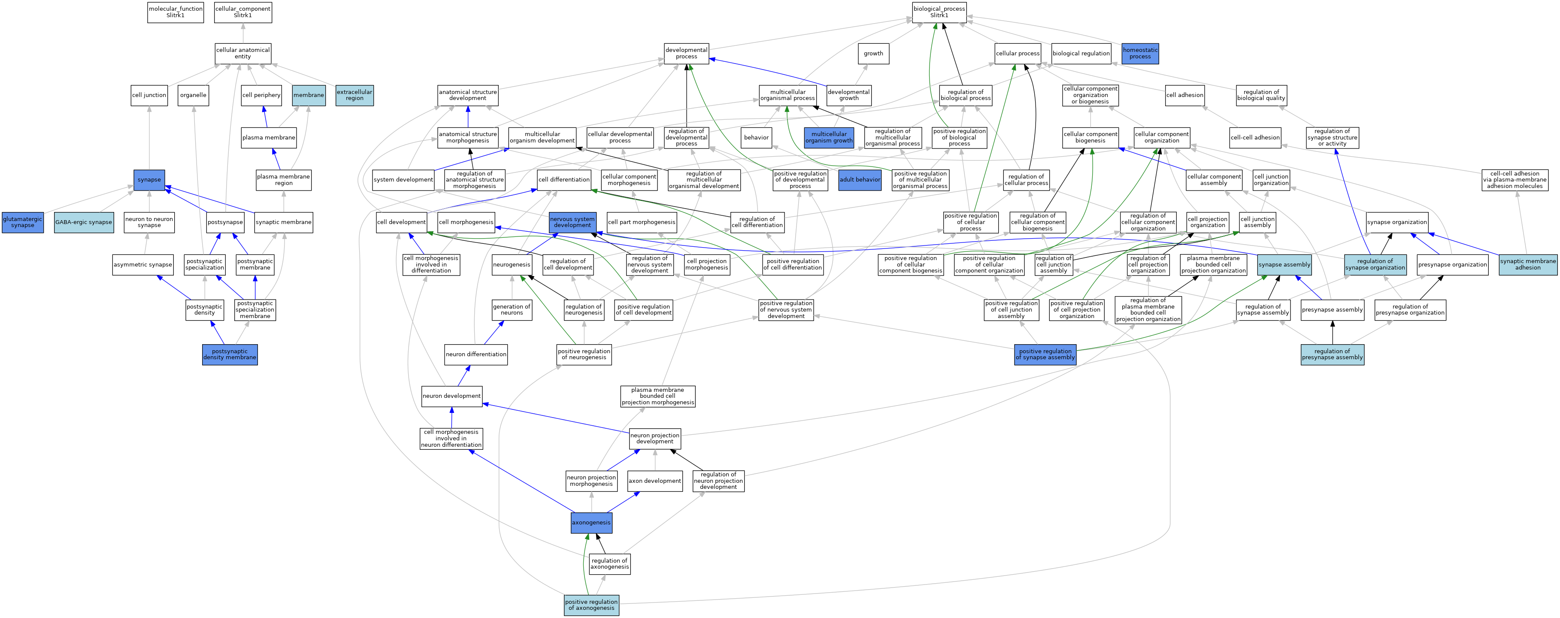Select the 'synaptic membrane adhesion' node
The image size is (1560, 618).
pyautogui.click(x=1528, y=265)
